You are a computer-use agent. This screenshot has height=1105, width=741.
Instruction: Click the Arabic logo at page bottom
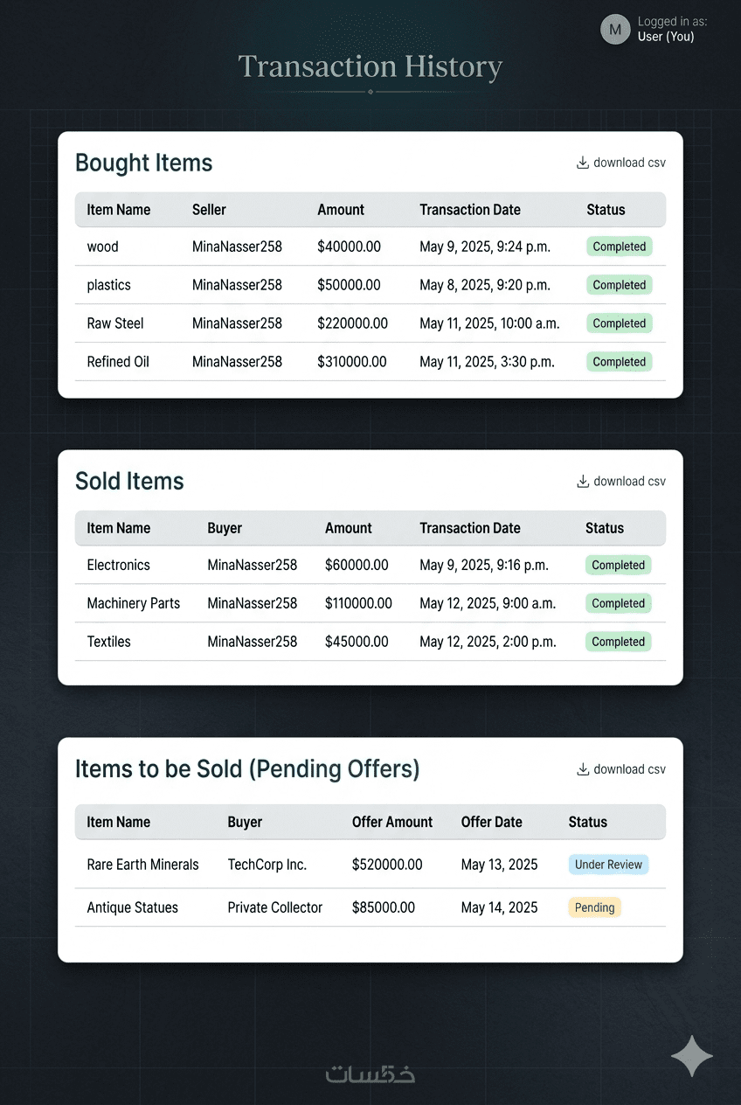pos(370,1074)
